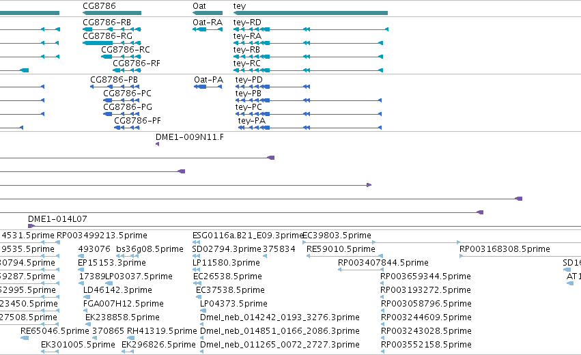
Task: Select EST LP11580.3prime
Action: [197, 270]
